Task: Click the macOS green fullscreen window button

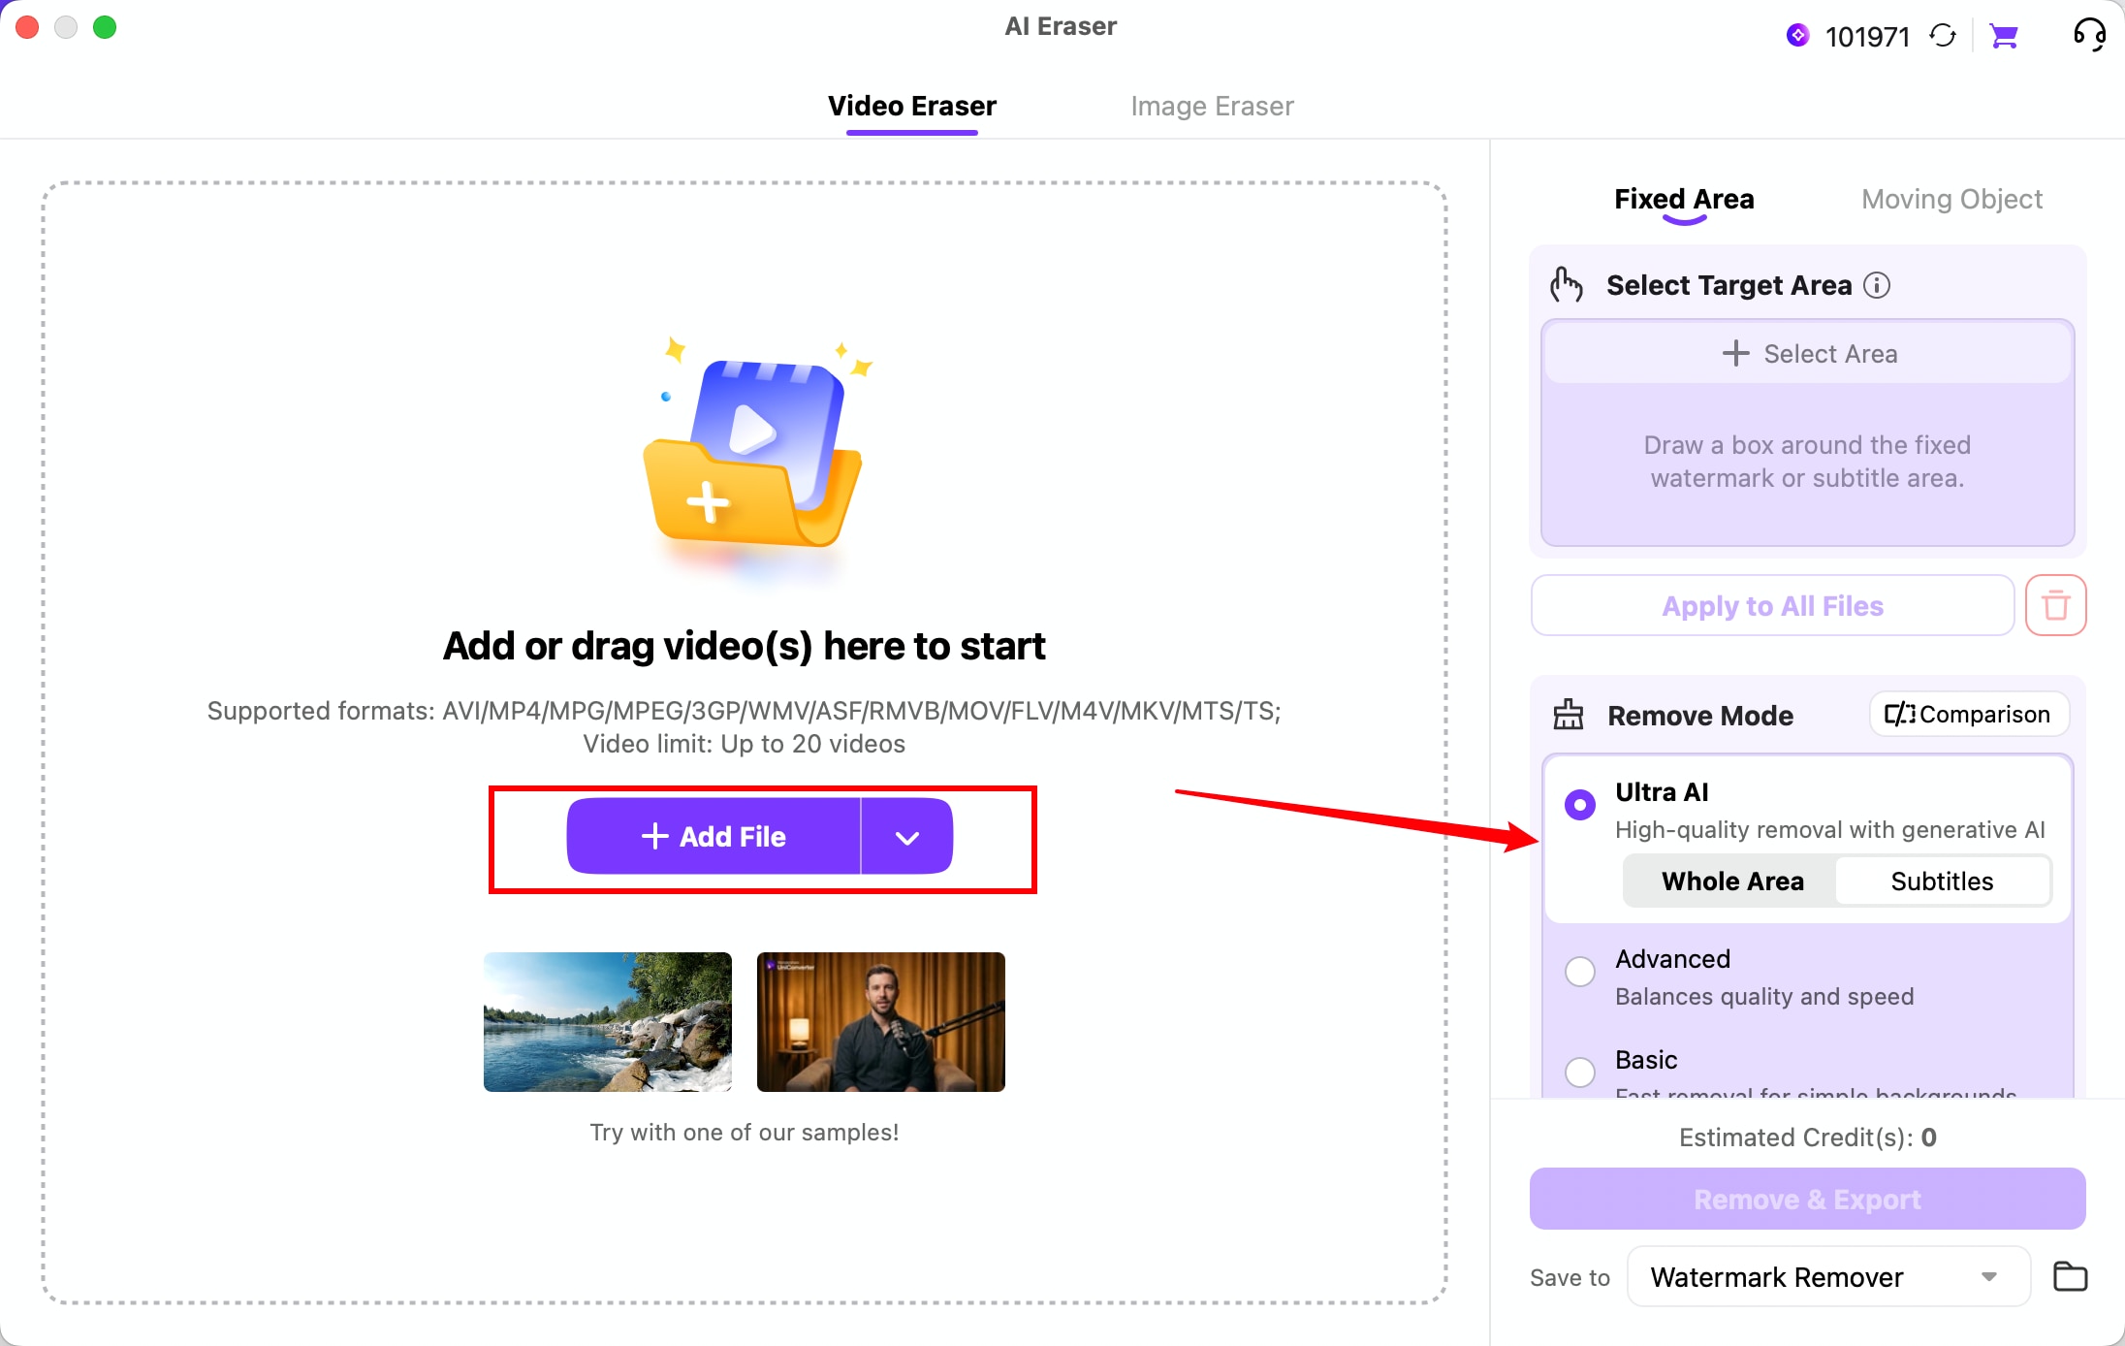Action: (105, 27)
